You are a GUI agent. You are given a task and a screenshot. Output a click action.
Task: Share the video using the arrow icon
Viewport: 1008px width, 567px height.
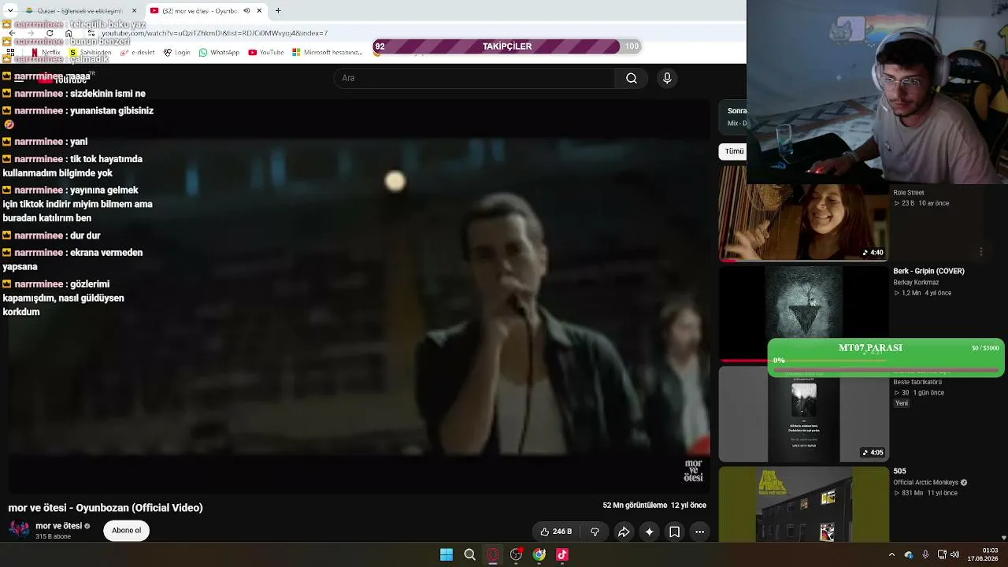(x=624, y=532)
